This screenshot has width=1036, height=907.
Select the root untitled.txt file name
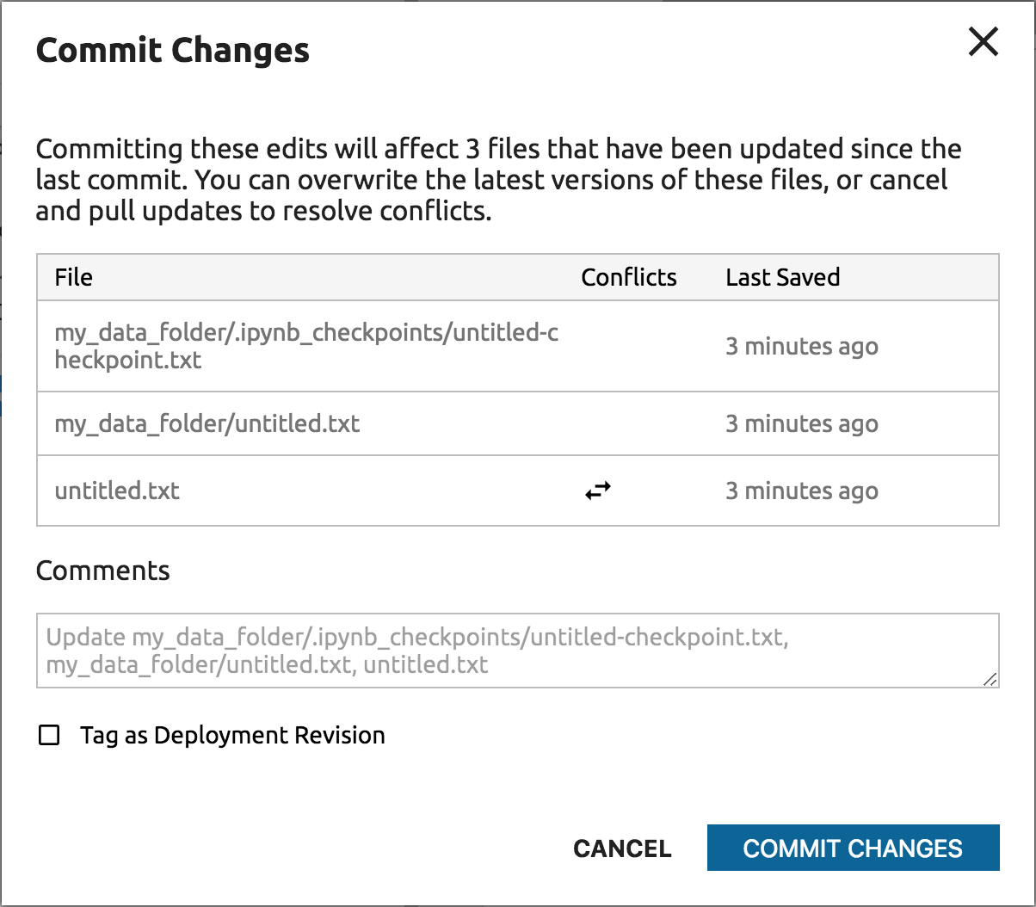[117, 491]
